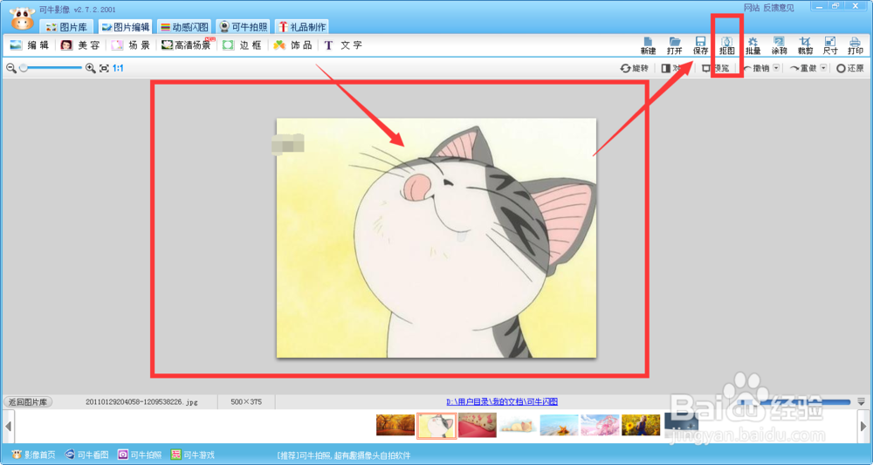The width and height of the screenshot is (873, 465).
Task: Click the 可牛游戏 link
Action: 193,455
